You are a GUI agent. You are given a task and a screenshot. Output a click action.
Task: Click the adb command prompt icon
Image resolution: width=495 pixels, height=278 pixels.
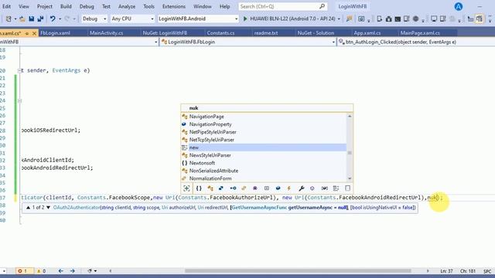(398, 19)
